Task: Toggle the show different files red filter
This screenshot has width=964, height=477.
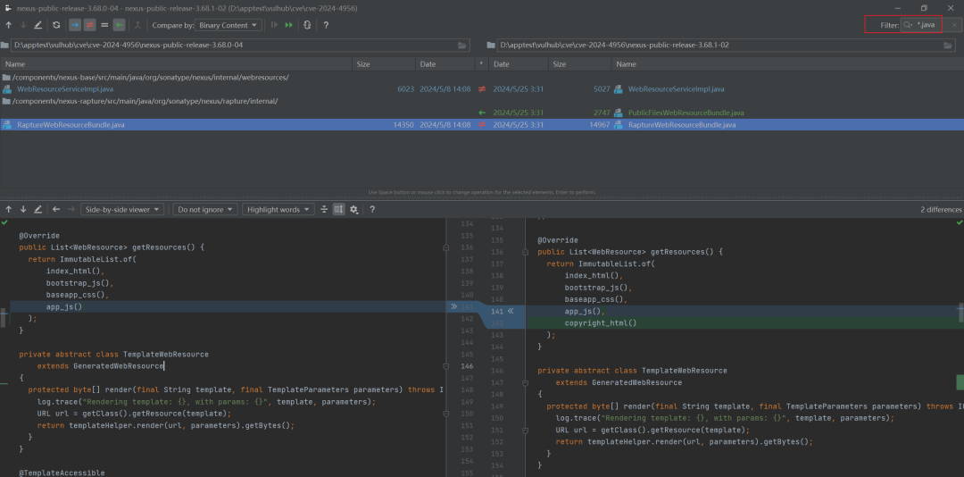Action: [89, 25]
